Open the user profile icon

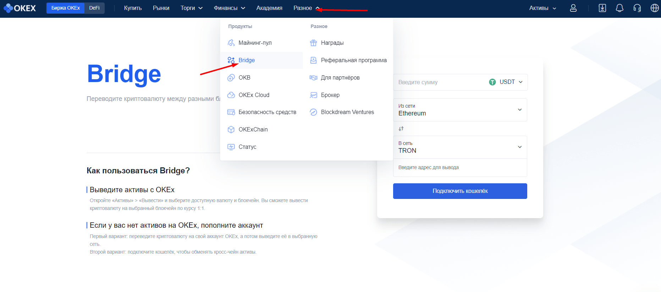[573, 8]
